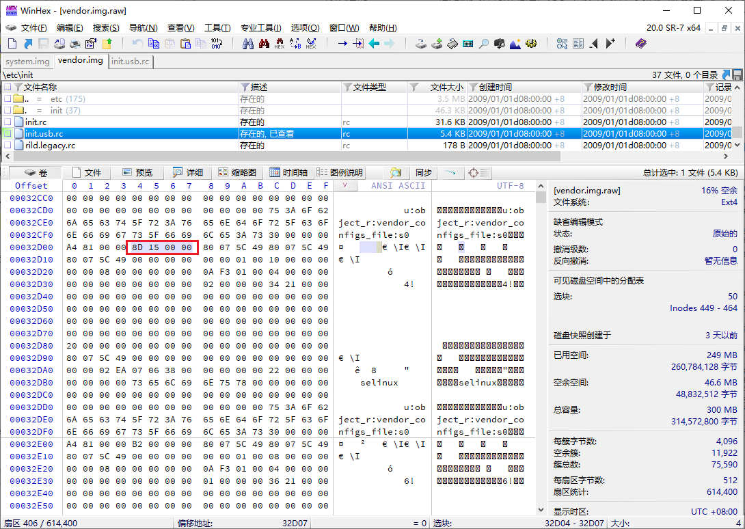Click the hex view scrollbar down arrow
Screen dimensions: 745x529
pos(541,509)
